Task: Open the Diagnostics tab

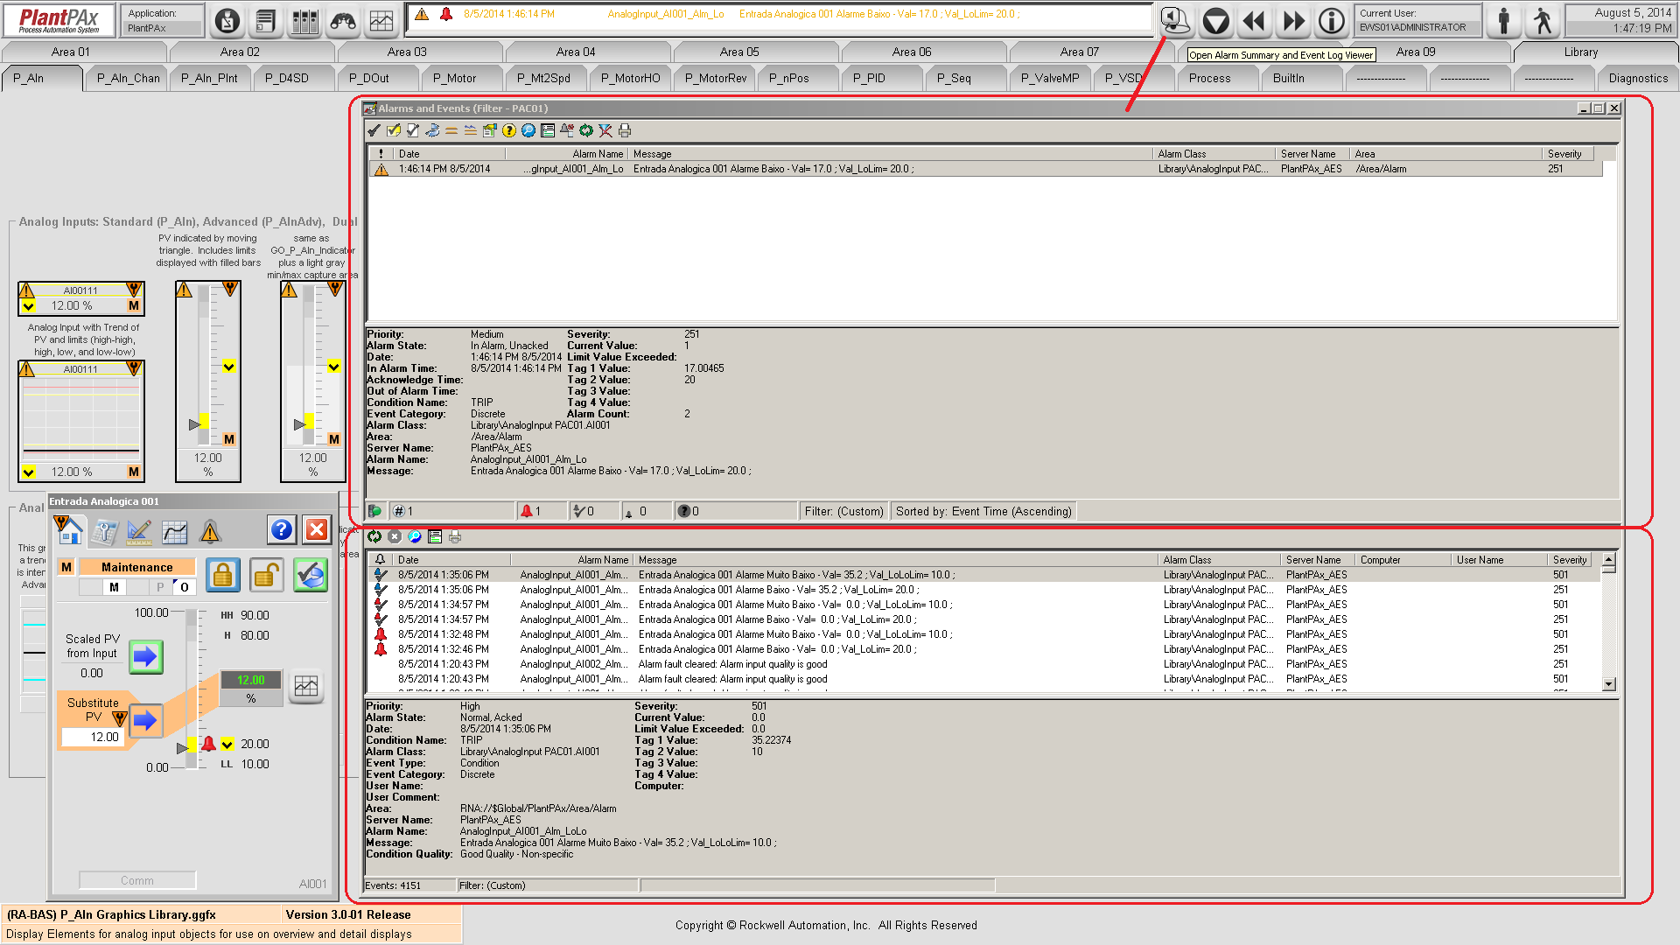Action: point(1638,78)
